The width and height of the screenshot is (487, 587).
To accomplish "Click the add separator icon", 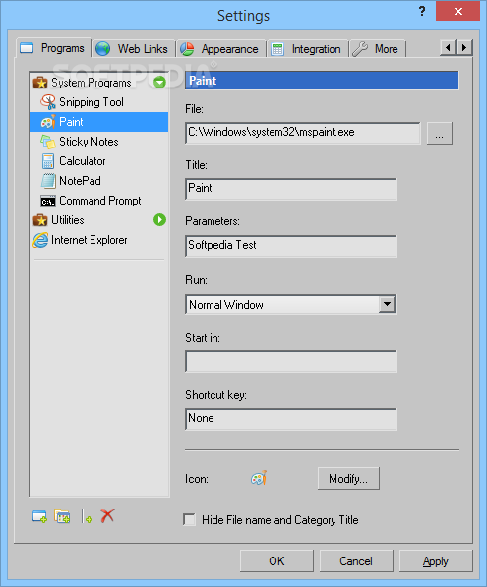I will 87,516.
